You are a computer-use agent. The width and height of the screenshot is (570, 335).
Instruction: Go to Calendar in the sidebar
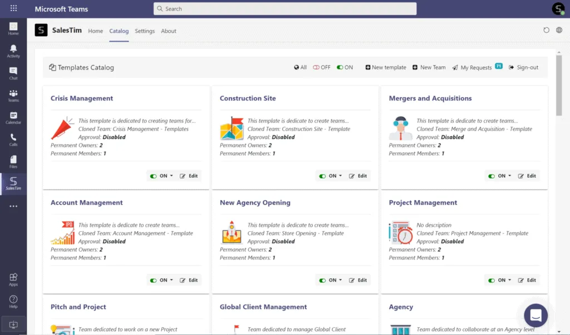tap(13, 117)
